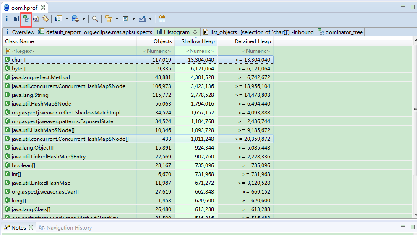Click the regex filter icon in Class Name row
The height and width of the screenshot is (235, 417).
(x=8, y=51)
